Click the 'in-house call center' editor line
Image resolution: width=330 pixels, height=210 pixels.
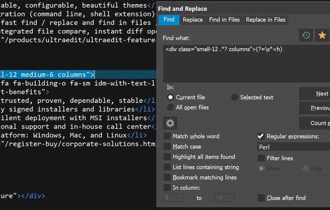point(78,127)
